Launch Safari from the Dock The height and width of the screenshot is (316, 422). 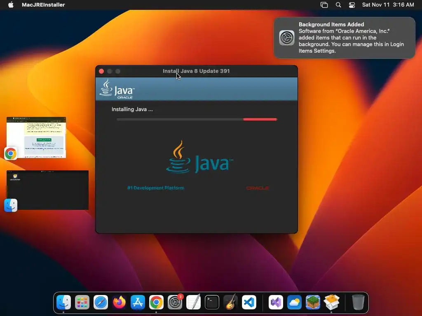pos(101,302)
